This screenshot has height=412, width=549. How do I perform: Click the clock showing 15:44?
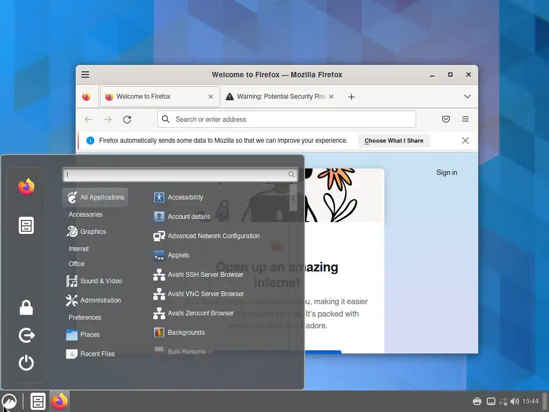pyautogui.click(x=530, y=401)
